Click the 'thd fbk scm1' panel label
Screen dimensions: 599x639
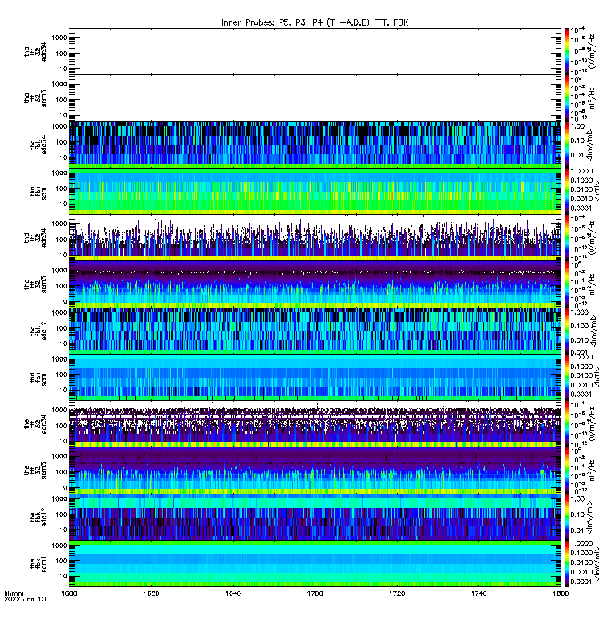point(38,378)
